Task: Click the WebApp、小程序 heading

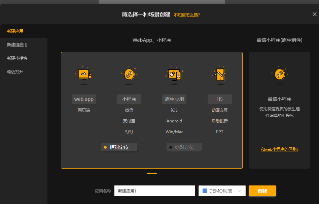Action: [152, 40]
